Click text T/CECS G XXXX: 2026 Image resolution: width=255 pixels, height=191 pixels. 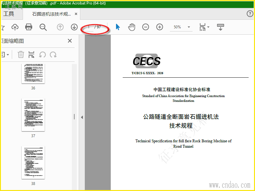[x=147, y=73]
